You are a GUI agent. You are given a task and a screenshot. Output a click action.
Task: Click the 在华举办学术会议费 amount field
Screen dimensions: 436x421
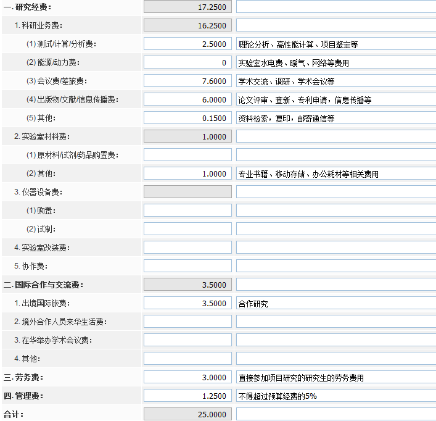[x=187, y=340]
